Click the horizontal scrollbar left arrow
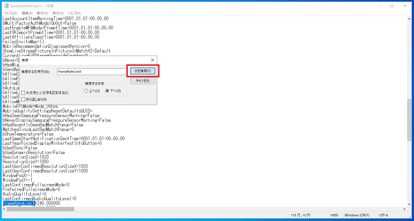 4,209
